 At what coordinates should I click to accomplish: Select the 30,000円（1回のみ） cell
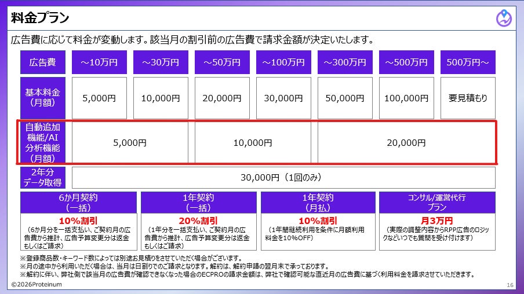[283, 178]
